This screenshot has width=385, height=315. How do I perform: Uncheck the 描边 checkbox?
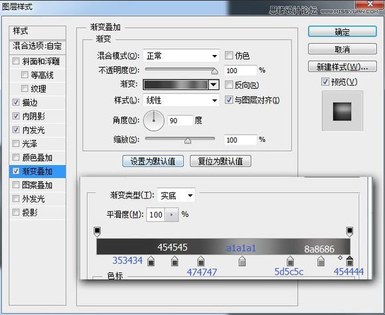tap(16, 102)
